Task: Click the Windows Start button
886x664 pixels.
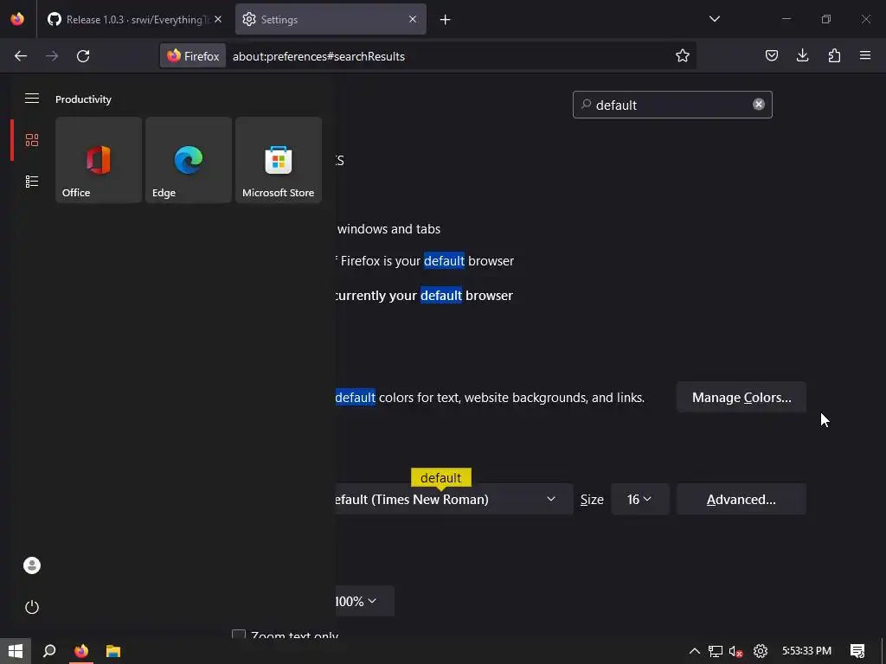Action: [16, 651]
